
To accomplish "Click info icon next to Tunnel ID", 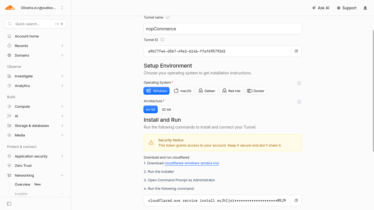I will click(x=162, y=40).
